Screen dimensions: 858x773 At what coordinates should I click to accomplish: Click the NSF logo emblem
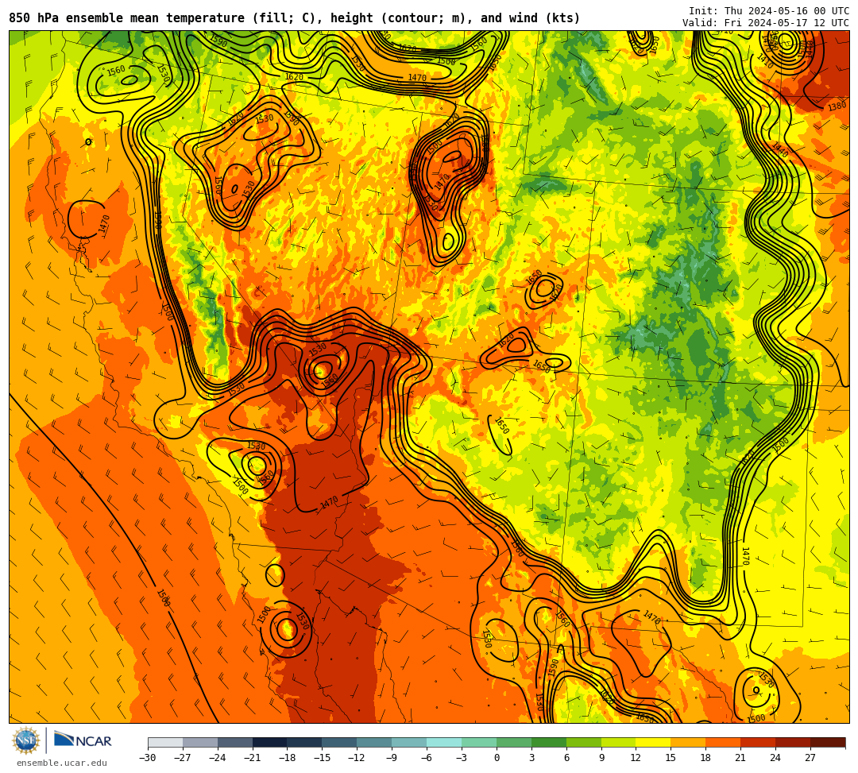tap(26, 741)
